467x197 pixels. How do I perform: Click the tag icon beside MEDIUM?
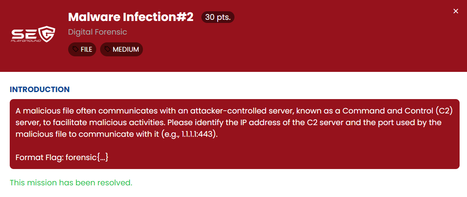107,49
